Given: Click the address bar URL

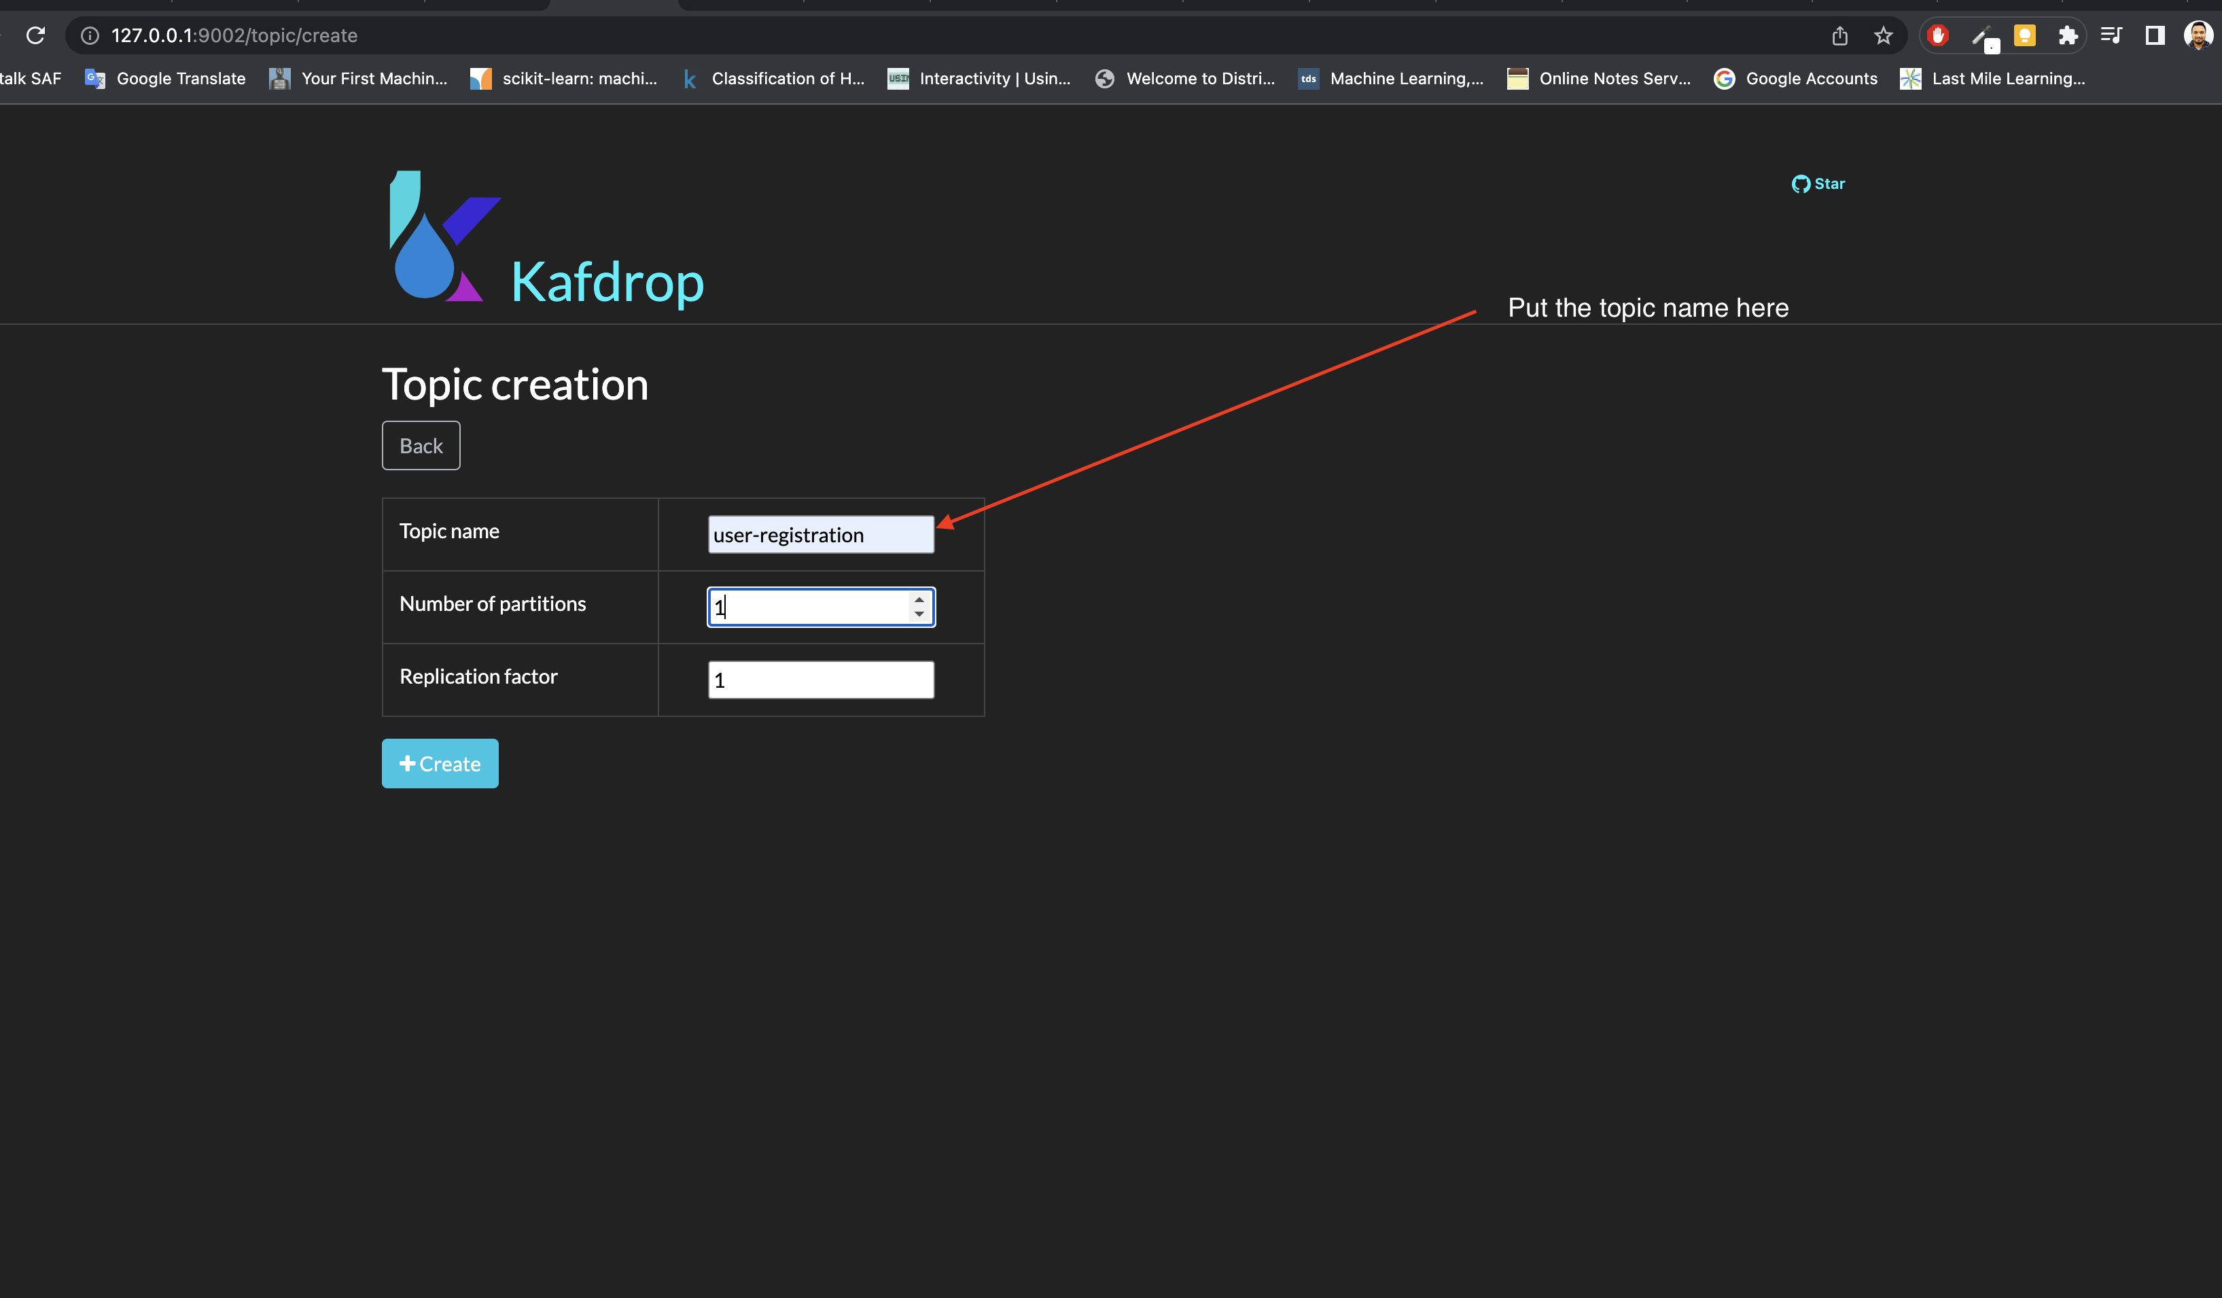Looking at the screenshot, I should [x=234, y=35].
